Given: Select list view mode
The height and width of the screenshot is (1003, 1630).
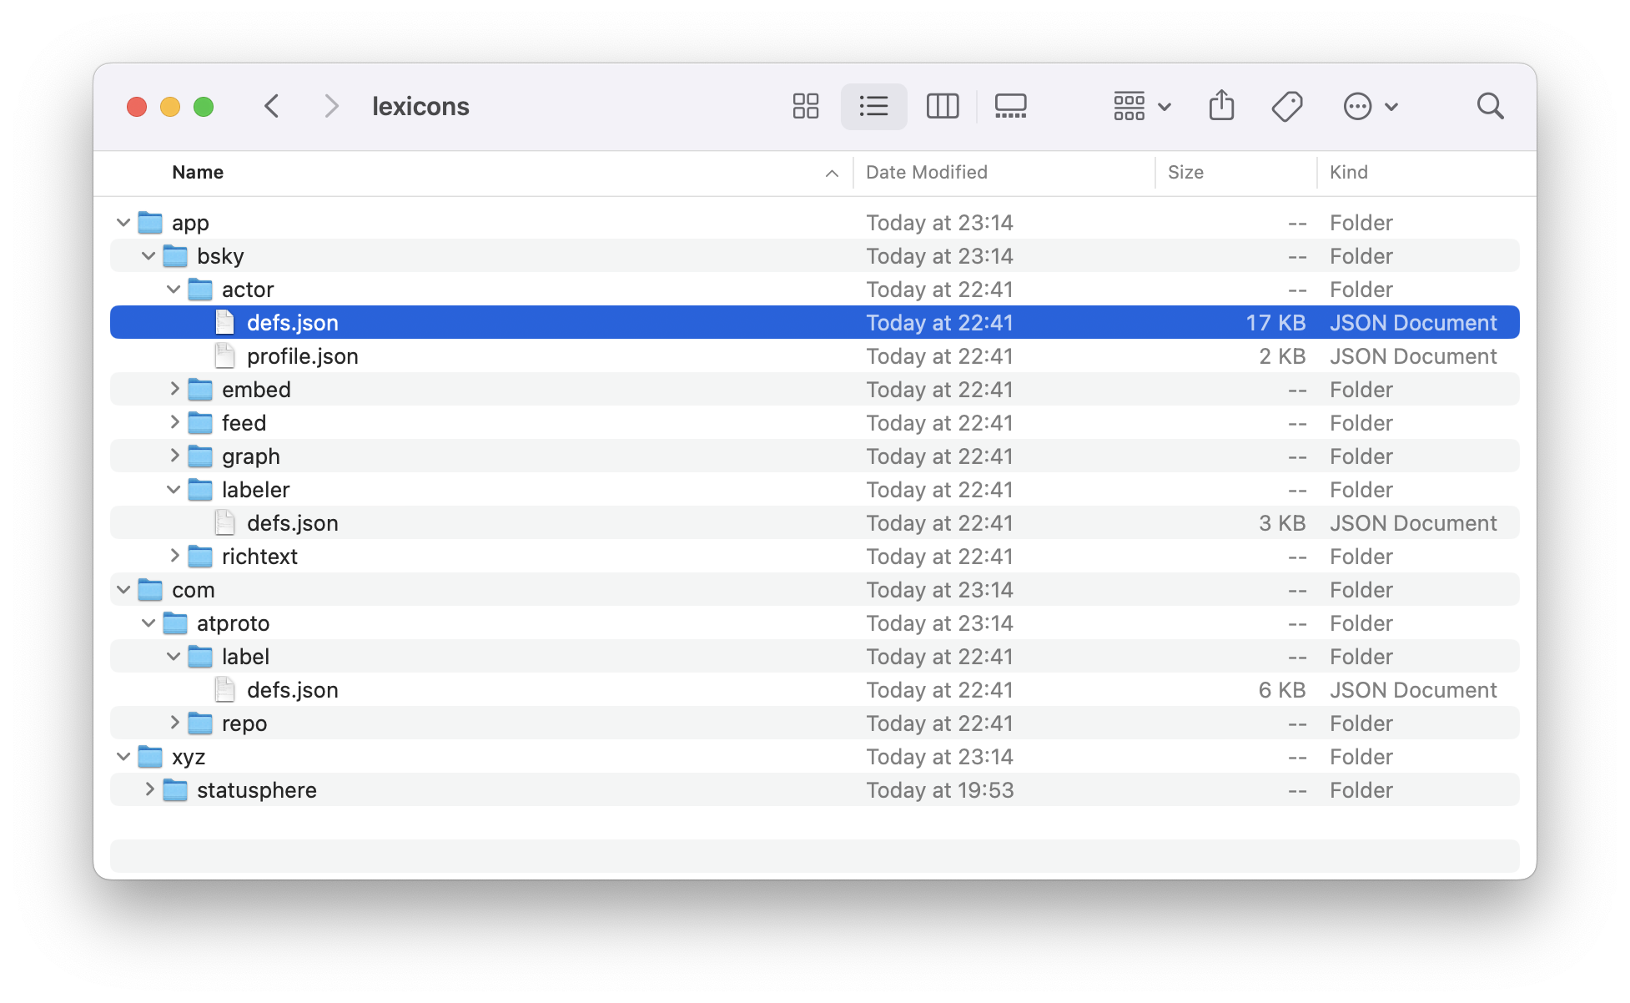Looking at the screenshot, I should (x=873, y=106).
